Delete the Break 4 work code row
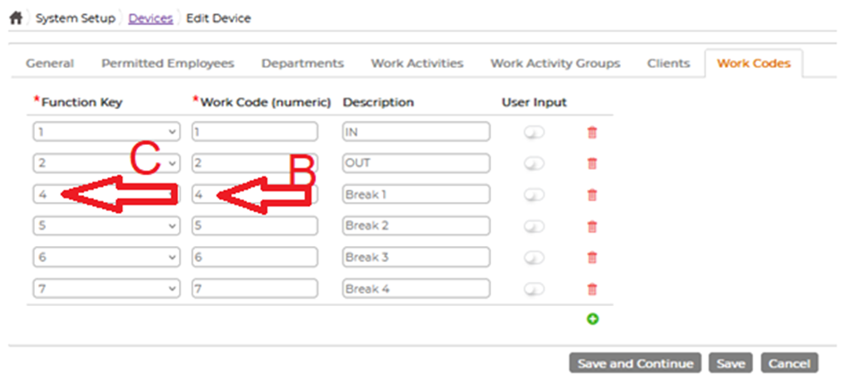This screenshot has height=391, width=841. tap(592, 289)
